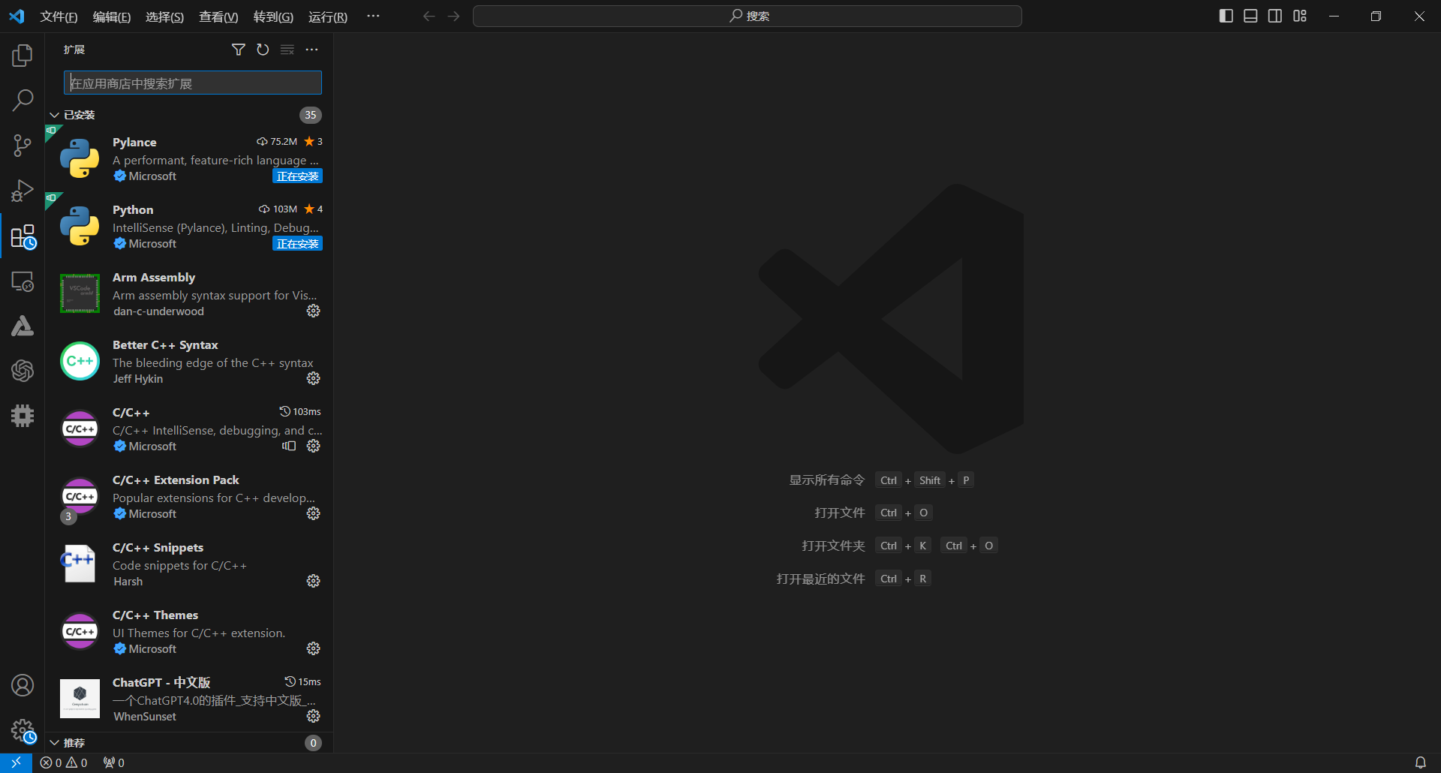The image size is (1441, 773).
Task: Open the Remote Explorer view
Action: point(23,281)
